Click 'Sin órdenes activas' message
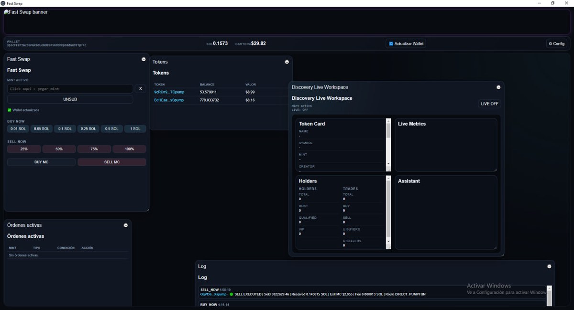 (23, 255)
